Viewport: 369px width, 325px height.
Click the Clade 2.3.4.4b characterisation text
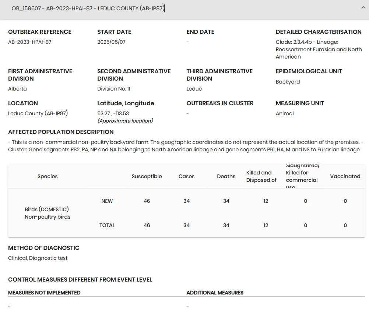tap(319, 49)
